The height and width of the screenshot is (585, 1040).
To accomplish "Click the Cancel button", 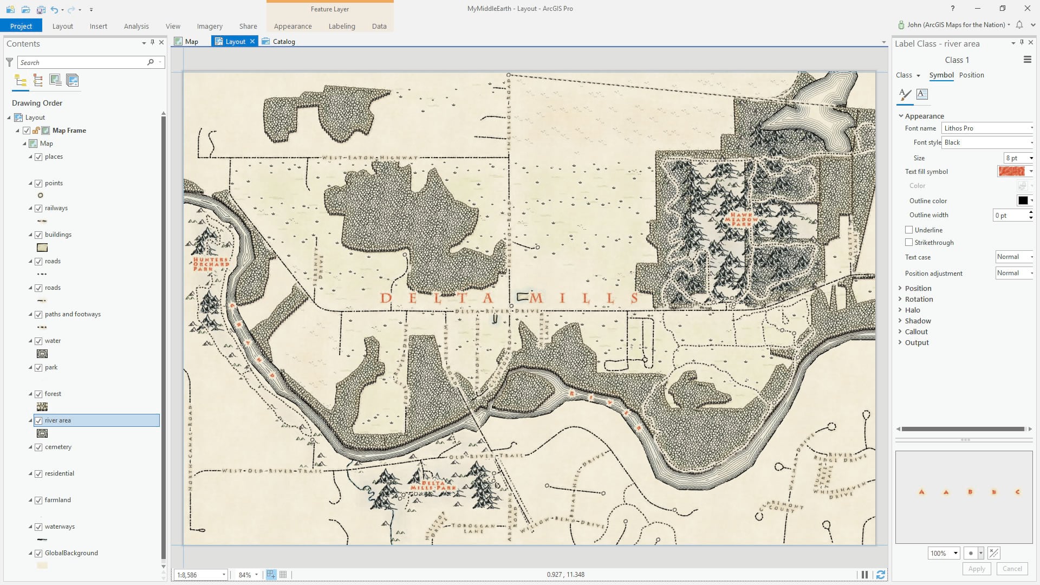I will [1012, 569].
